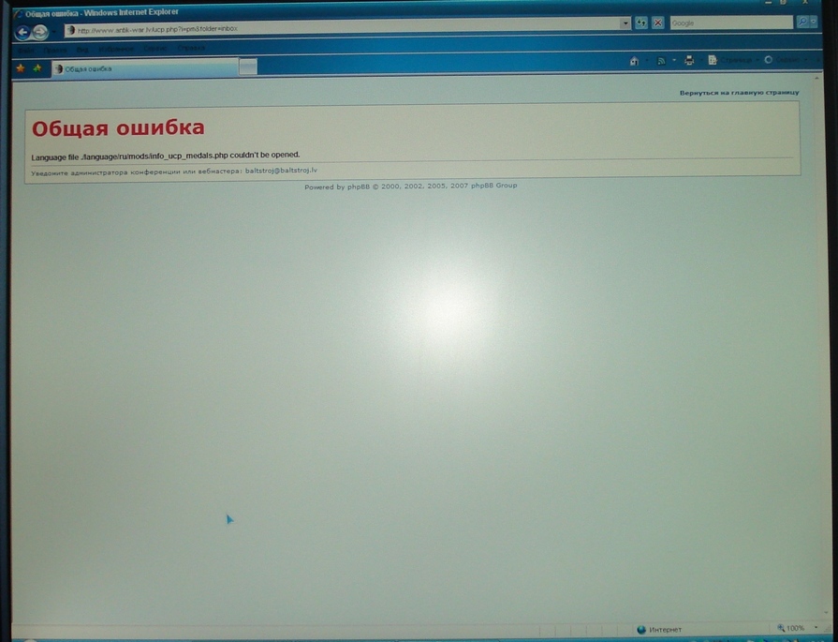Open a new blank tab
The height and width of the screenshot is (642, 838).
247,67
